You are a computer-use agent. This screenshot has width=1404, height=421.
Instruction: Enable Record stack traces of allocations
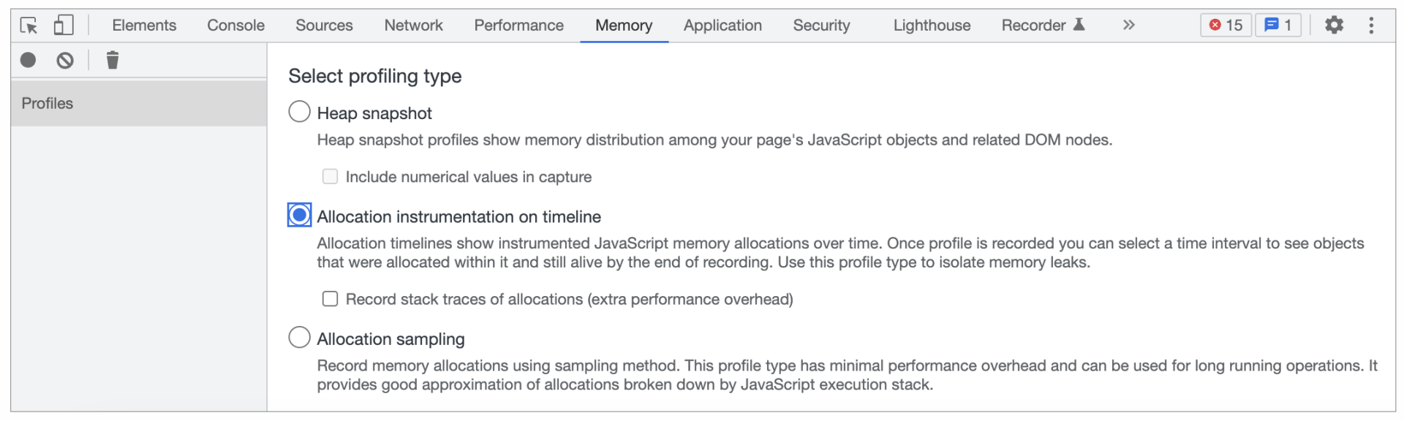[331, 299]
